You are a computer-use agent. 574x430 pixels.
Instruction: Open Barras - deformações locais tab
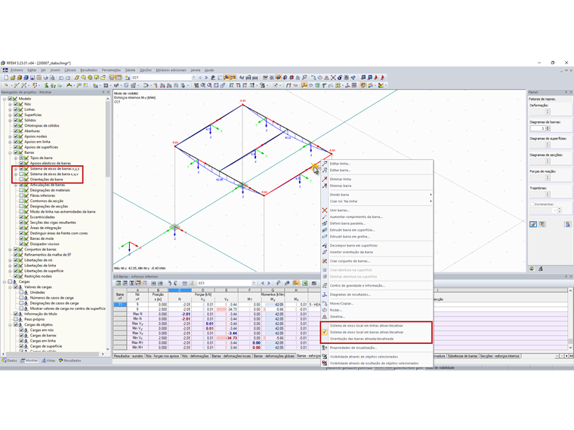231,356
